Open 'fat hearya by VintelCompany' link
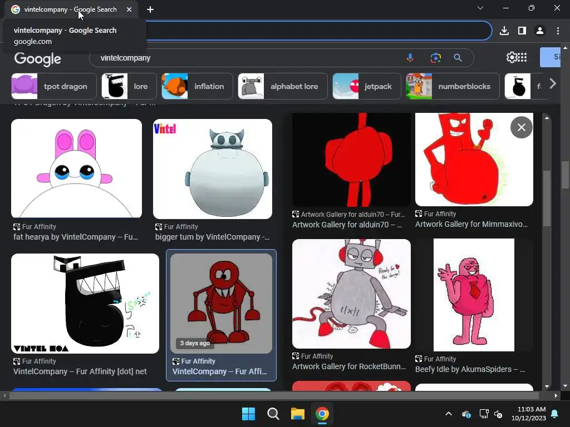Screen dimensions: 570x427 (76, 237)
